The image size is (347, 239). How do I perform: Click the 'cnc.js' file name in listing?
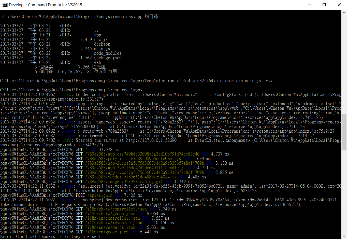click(101, 39)
